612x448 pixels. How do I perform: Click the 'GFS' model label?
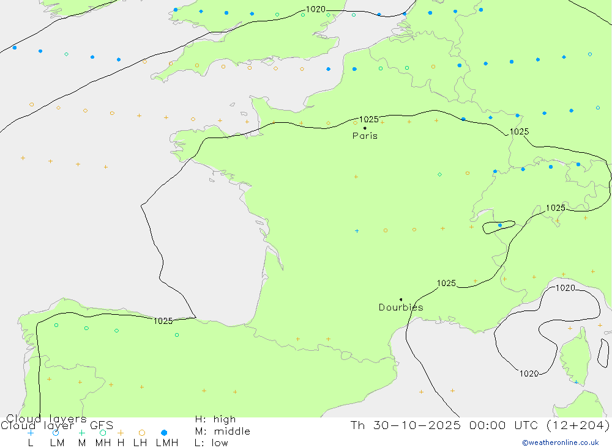pyautogui.click(x=102, y=425)
